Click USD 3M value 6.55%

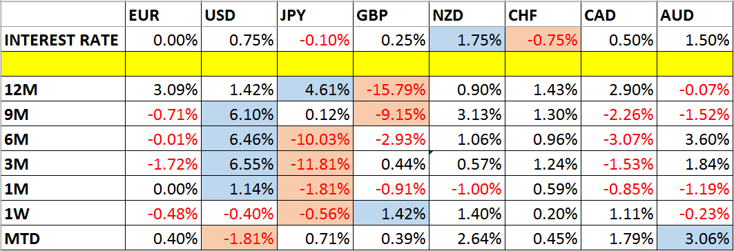[x=239, y=163]
